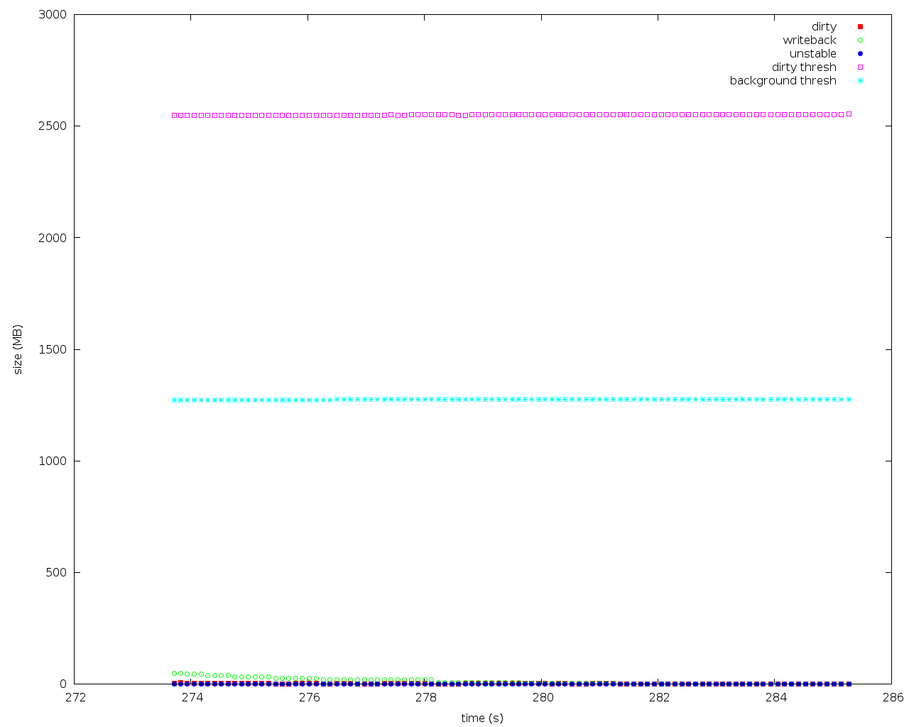909x727 pixels.
Task: Click the 278 x-axis tick label
Action: 425,697
